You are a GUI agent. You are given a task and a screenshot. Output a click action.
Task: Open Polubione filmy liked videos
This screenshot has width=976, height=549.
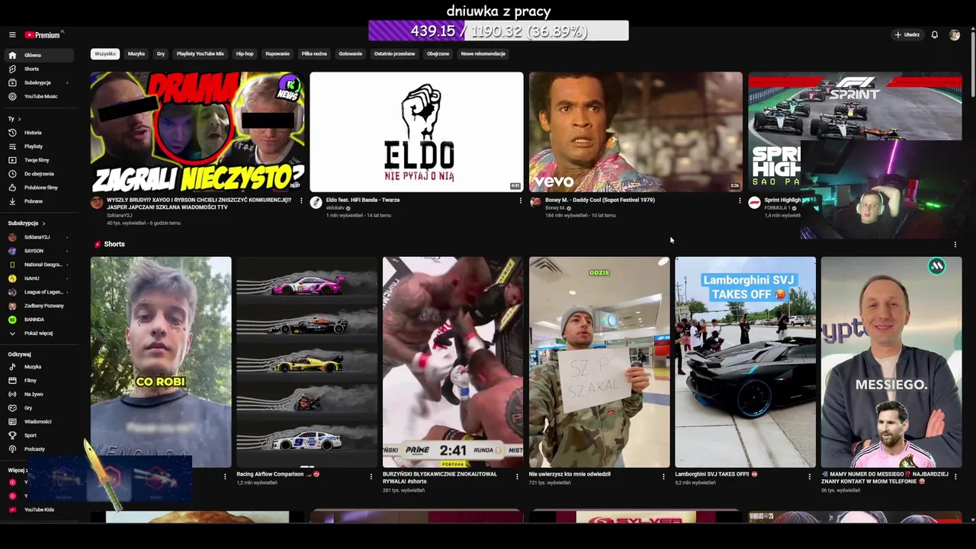point(40,188)
